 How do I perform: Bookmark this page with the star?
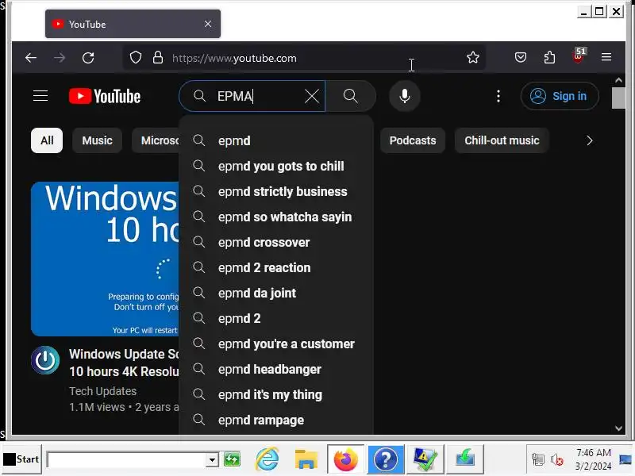click(x=472, y=57)
